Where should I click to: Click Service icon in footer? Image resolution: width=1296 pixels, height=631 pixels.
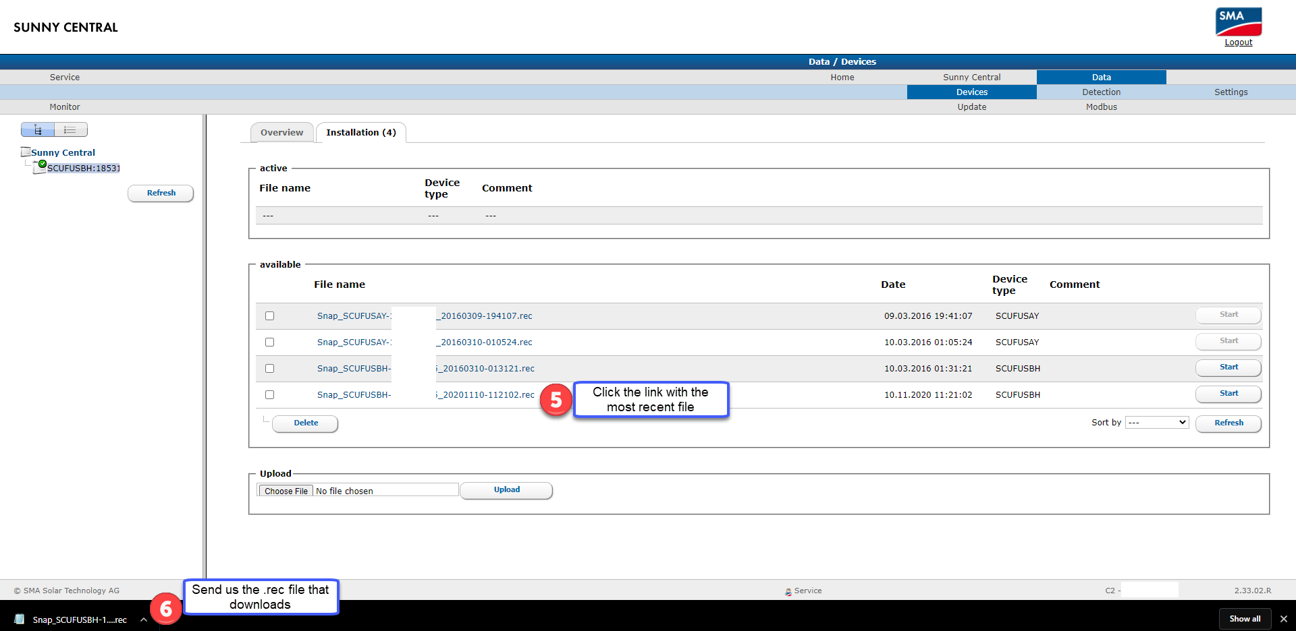(788, 591)
